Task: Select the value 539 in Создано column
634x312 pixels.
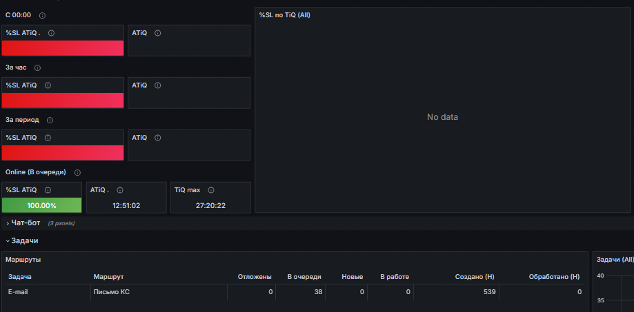Action: point(490,292)
